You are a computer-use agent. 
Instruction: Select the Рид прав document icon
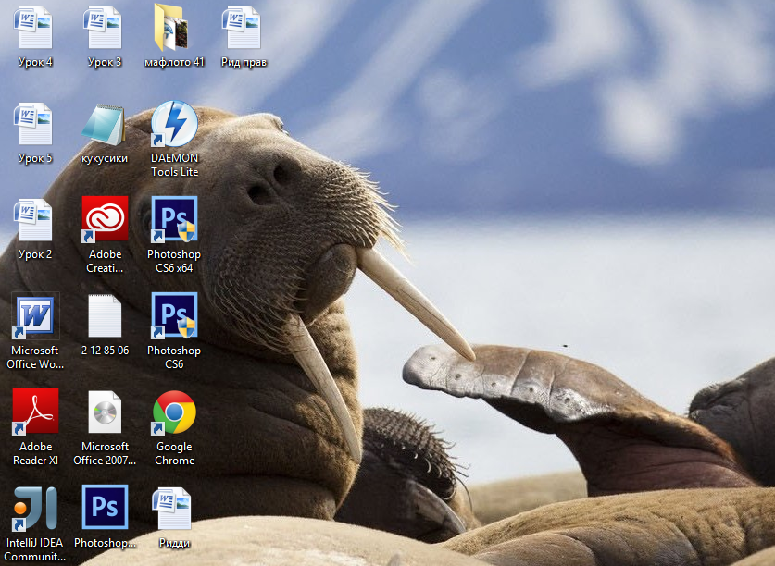pos(243,28)
